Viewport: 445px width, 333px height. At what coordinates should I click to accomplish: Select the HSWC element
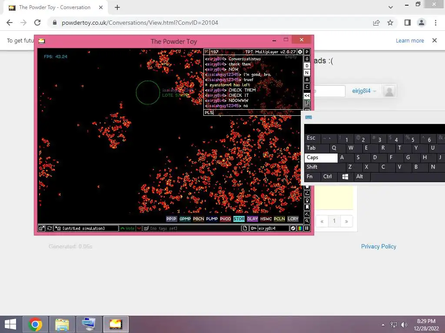266,219
